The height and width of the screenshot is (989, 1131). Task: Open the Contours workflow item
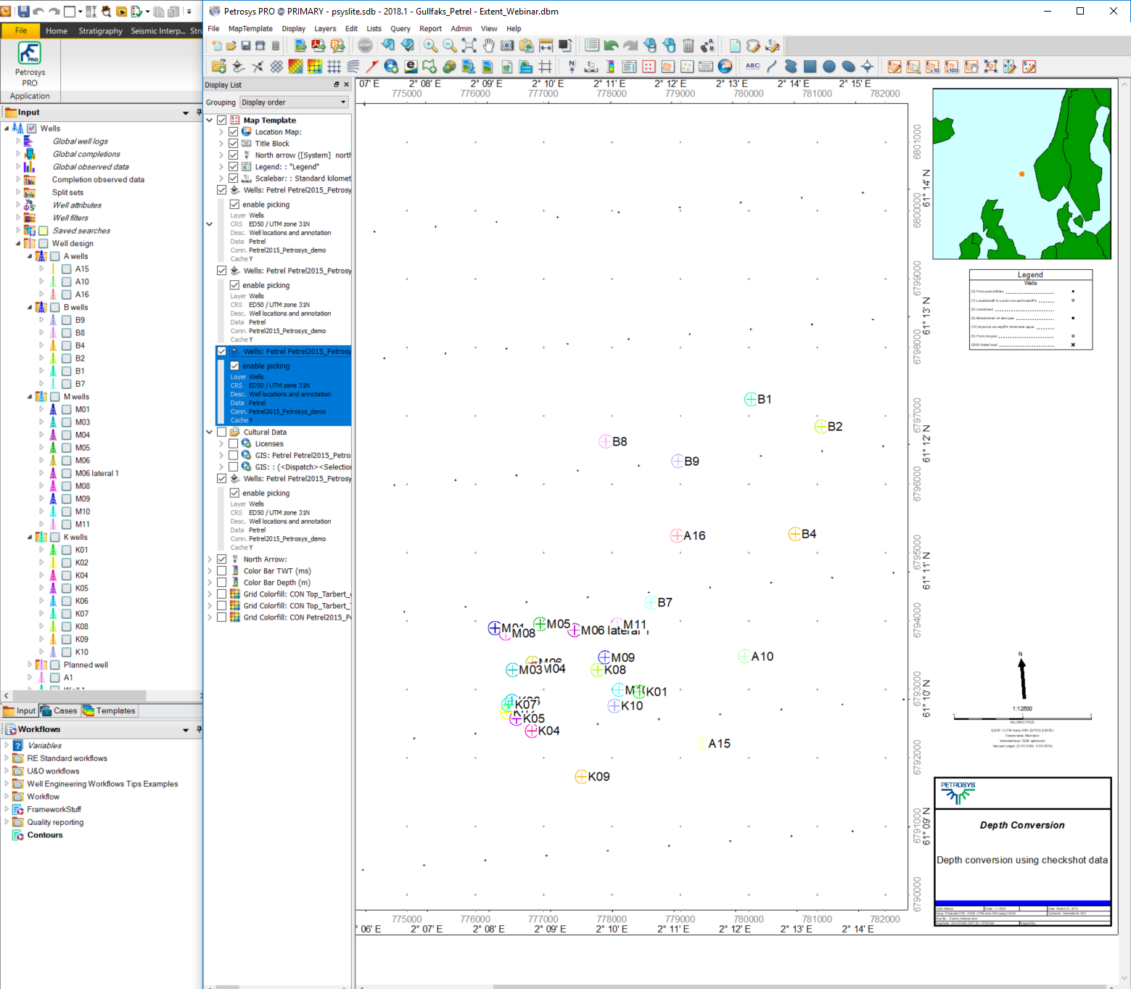click(45, 835)
